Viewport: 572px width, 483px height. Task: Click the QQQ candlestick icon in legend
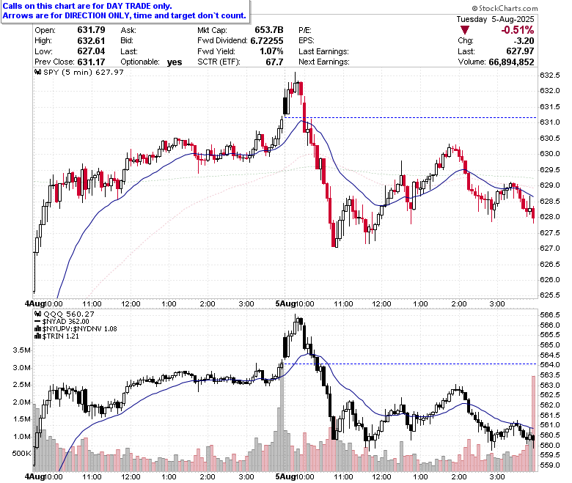coord(37,314)
